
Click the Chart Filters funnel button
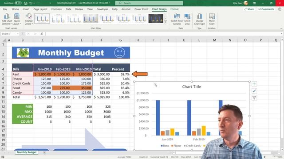254,98
